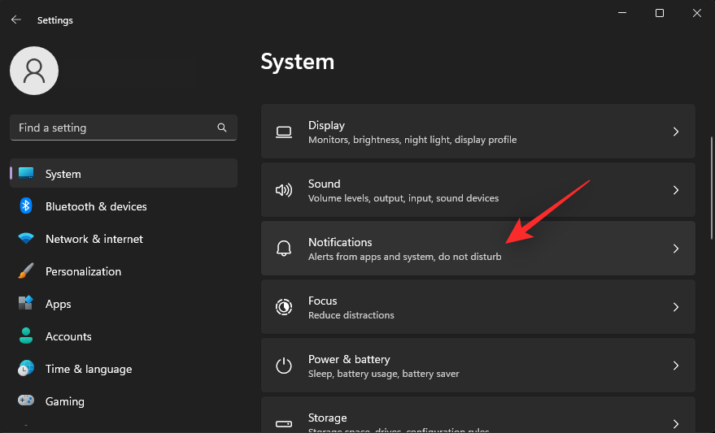
Task: Click the Personalization paintbrush icon
Action: pos(26,271)
